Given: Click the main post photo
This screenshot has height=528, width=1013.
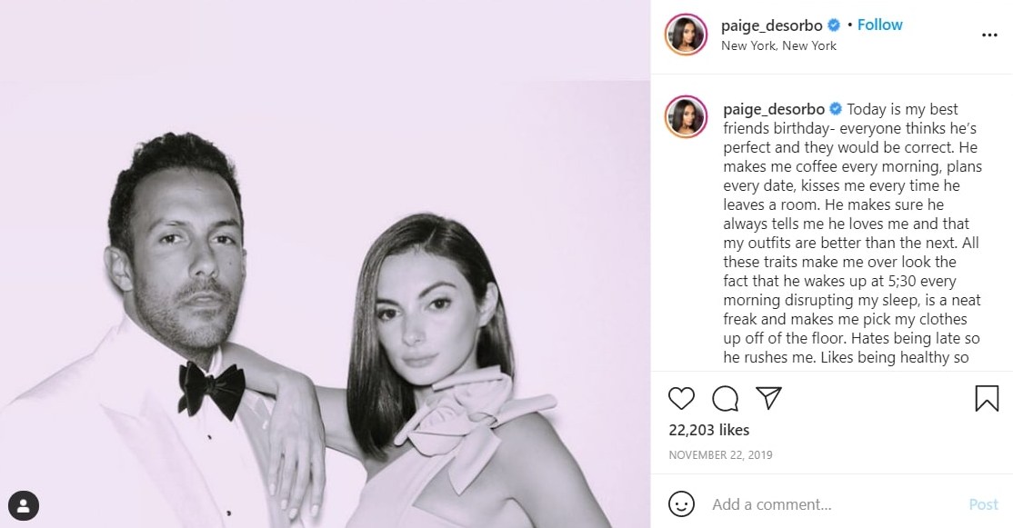Looking at the screenshot, I should pos(325,264).
